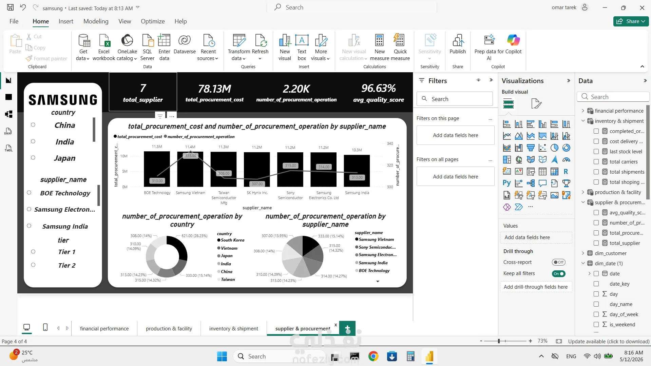The height and width of the screenshot is (366, 651).
Task: Toggle the Cross-report switch
Action: [559, 262]
